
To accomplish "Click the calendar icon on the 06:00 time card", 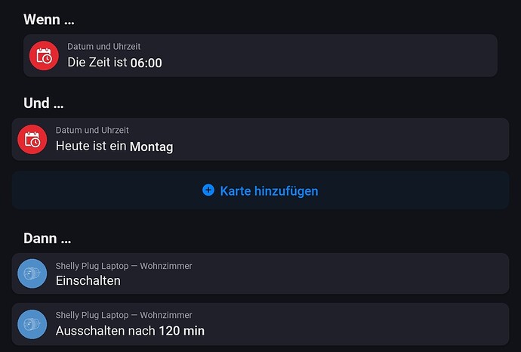I will click(x=44, y=56).
